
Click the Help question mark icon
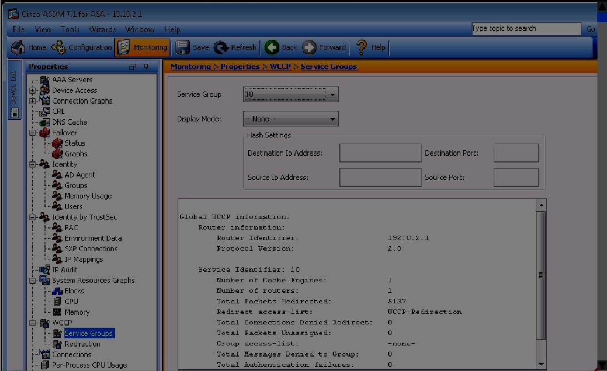click(362, 47)
